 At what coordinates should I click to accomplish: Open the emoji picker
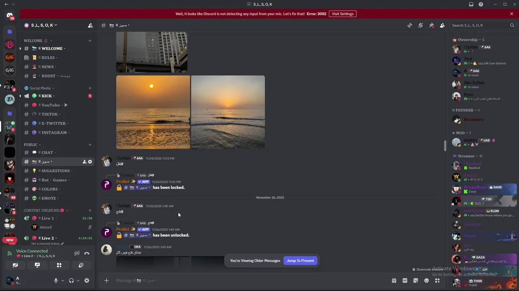pyautogui.click(x=427, y=280)
